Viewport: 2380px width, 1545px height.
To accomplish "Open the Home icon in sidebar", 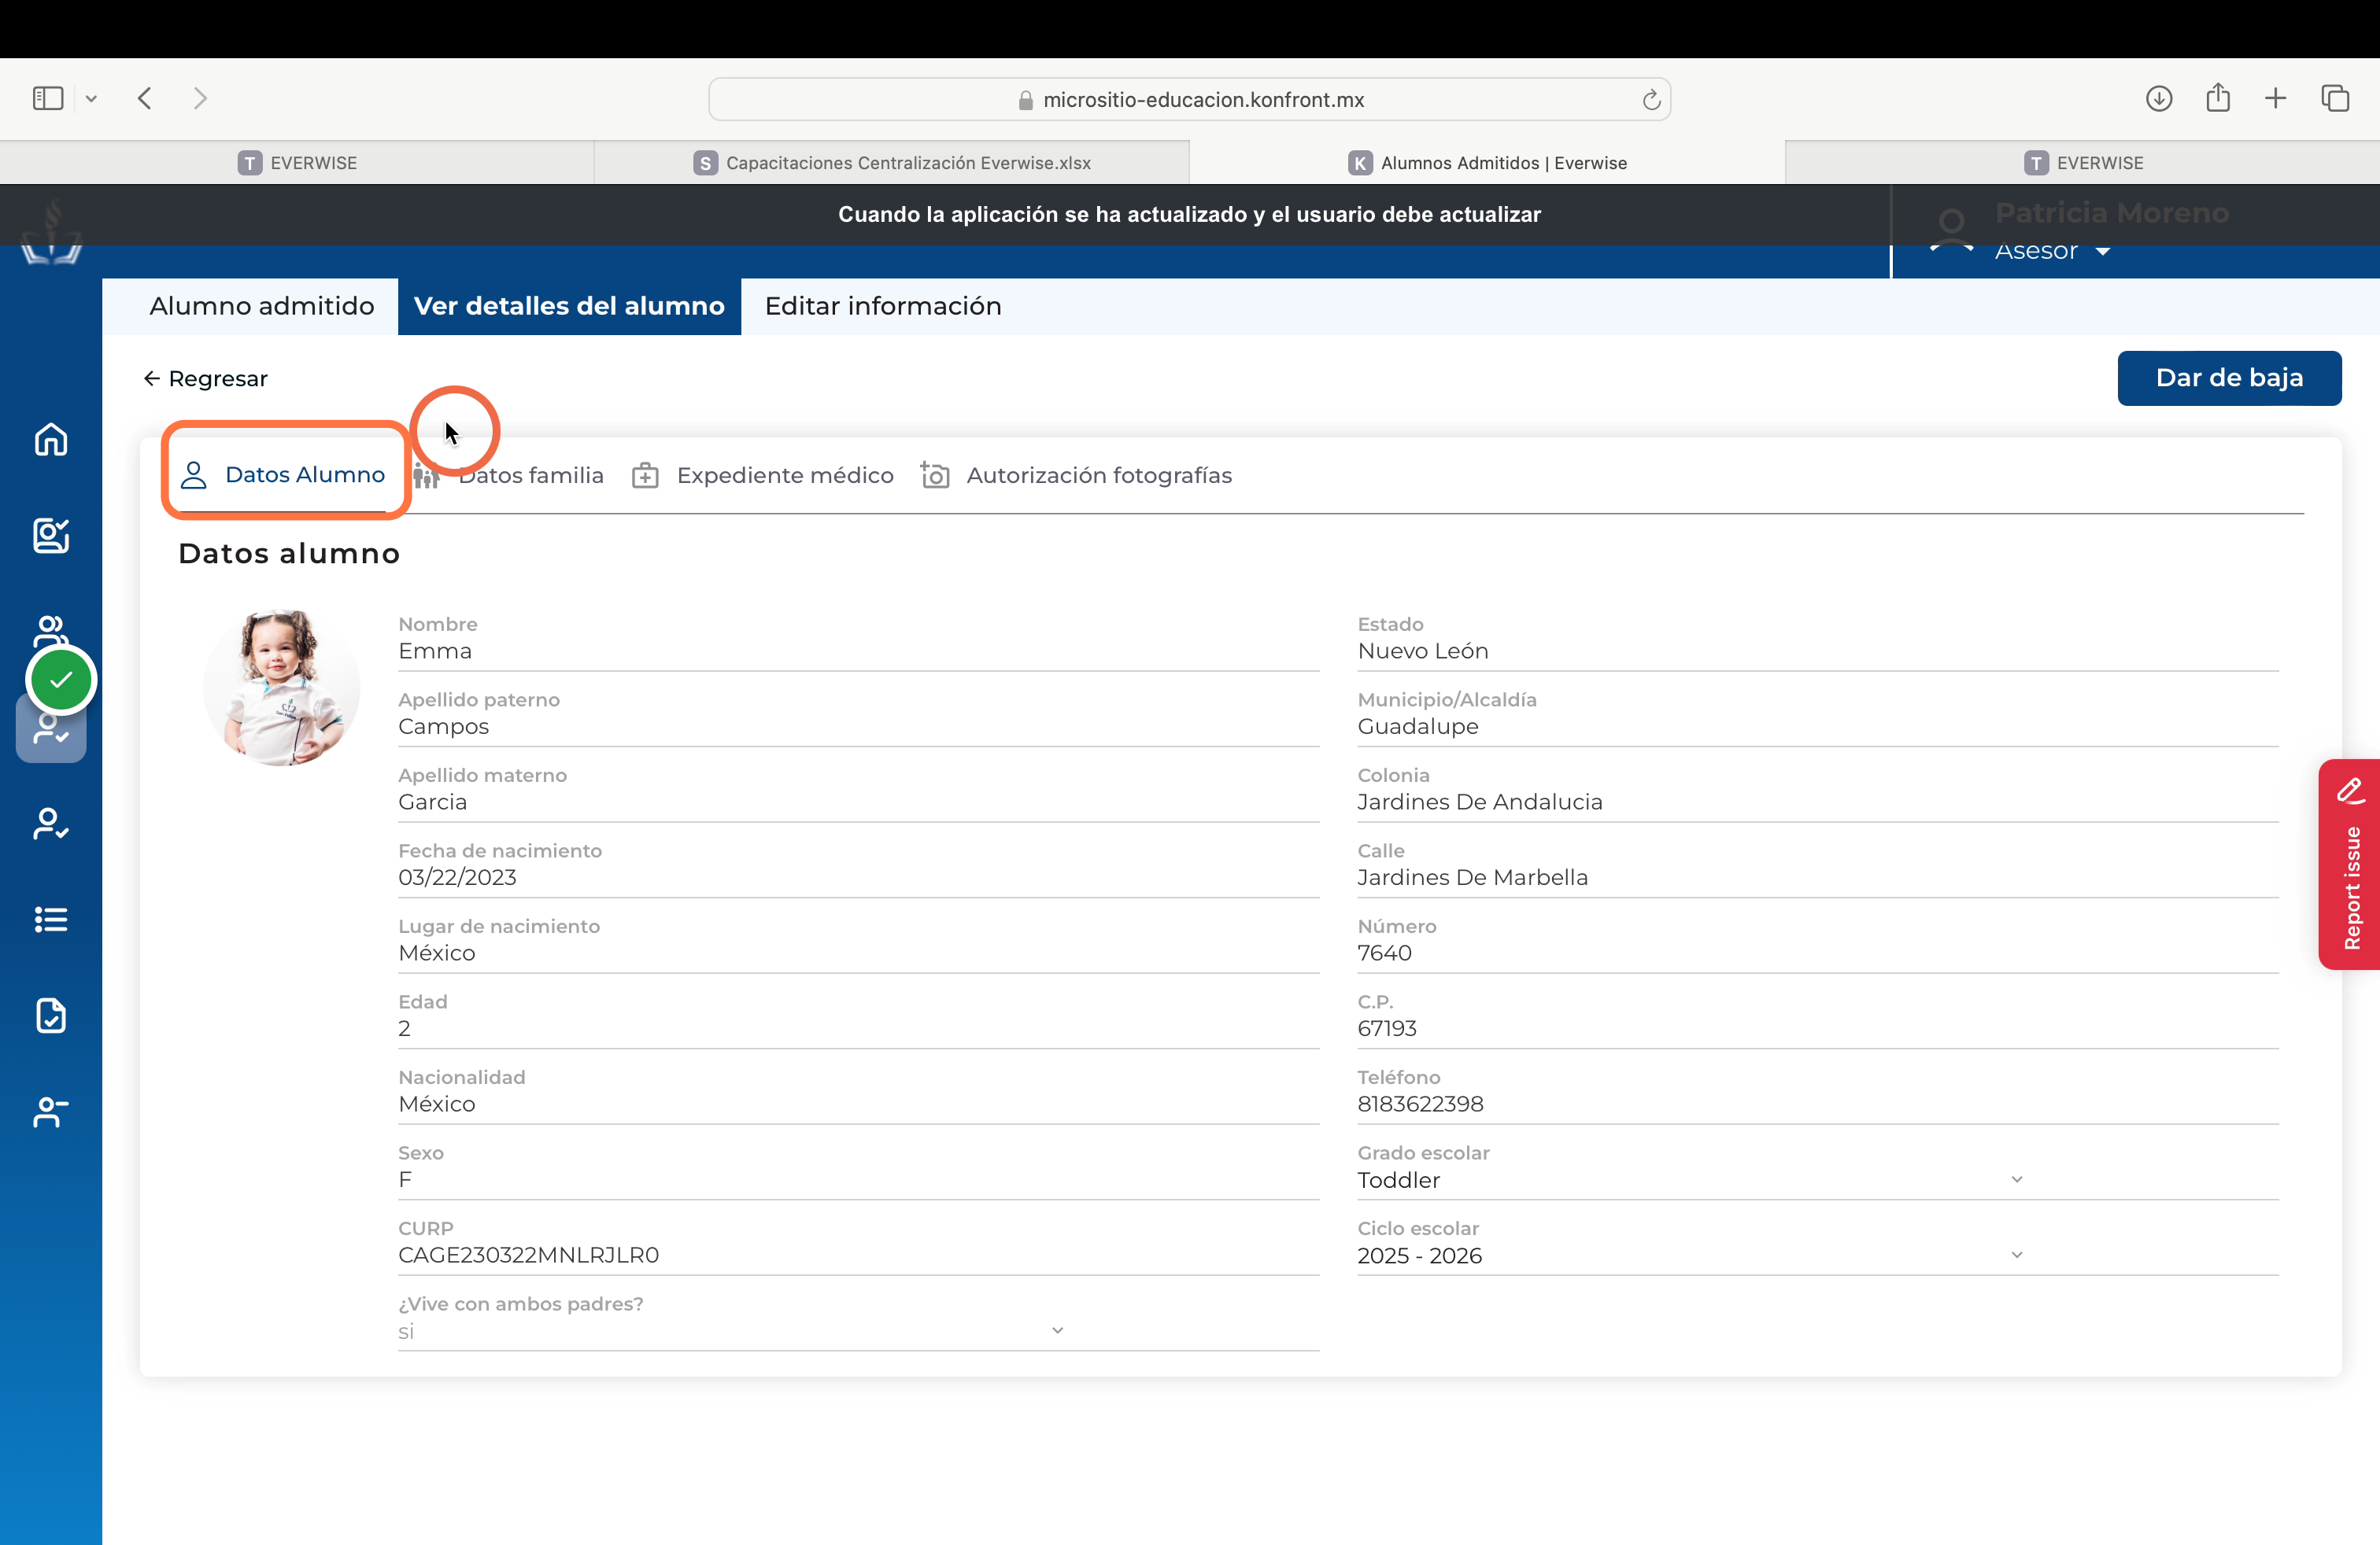I will (51, 440).
